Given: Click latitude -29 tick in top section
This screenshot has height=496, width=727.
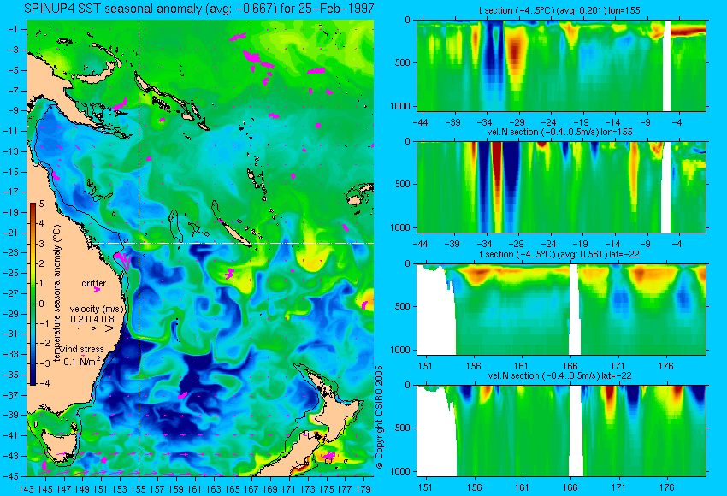Looking at the screenshot, I should click(517, 122).
